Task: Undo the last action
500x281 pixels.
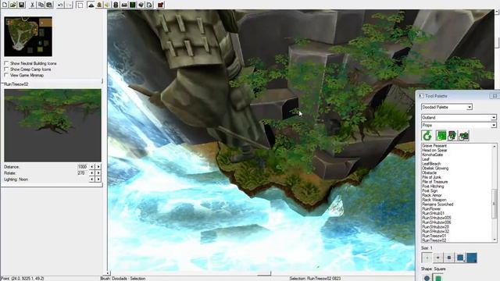Action: pos(60,5)
